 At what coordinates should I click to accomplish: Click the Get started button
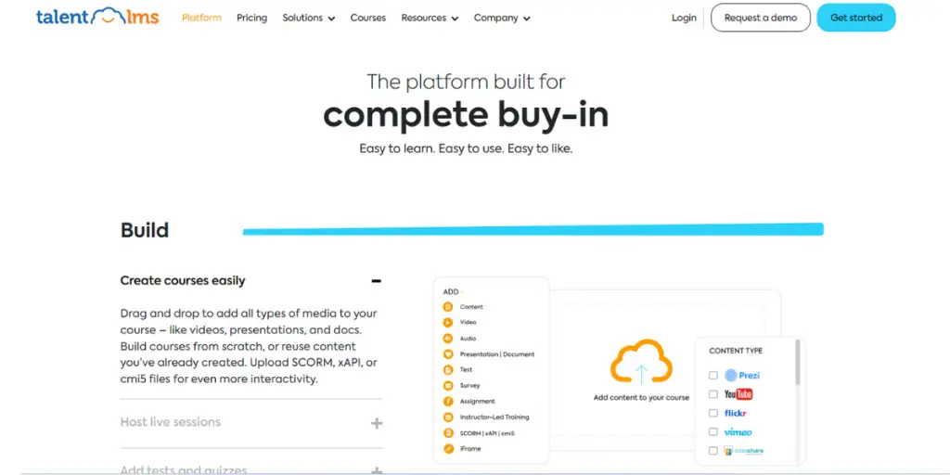click(855, 18)
